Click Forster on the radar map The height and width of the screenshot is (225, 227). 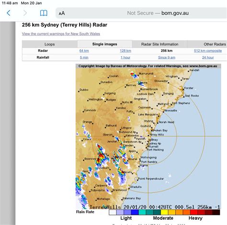coord(188,88)
